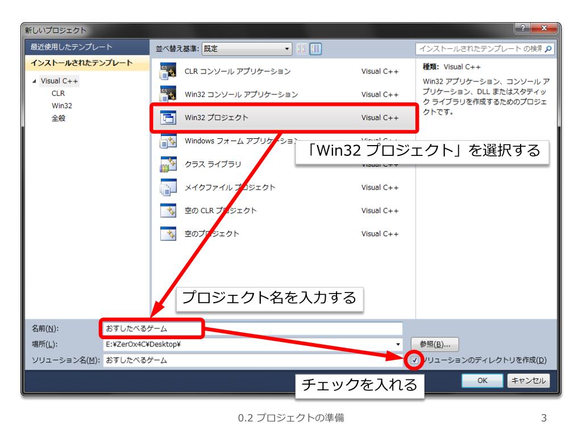Select CLR under Visual C++
This screenshot has width=582, height=437.
point(59,93)
